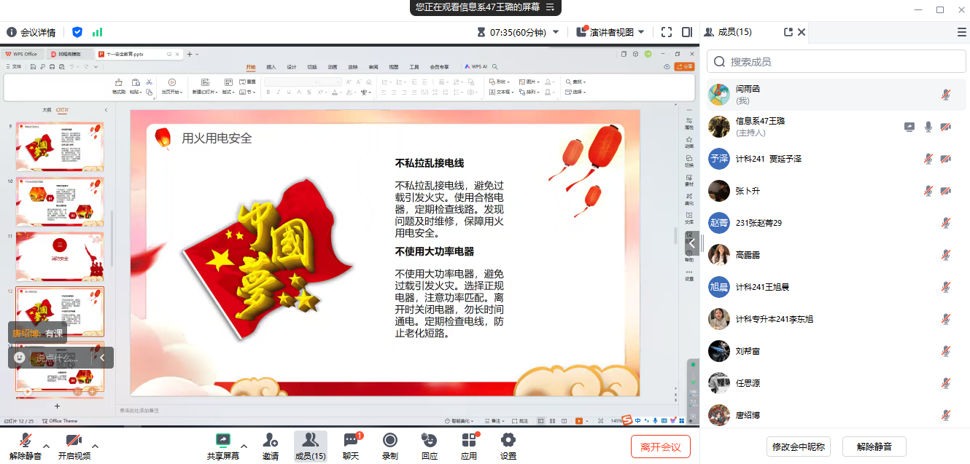The width and height of the screenshot is (970, 464).
Task: Pop out the 成员 members panel
Action: [x=788, y=32]
